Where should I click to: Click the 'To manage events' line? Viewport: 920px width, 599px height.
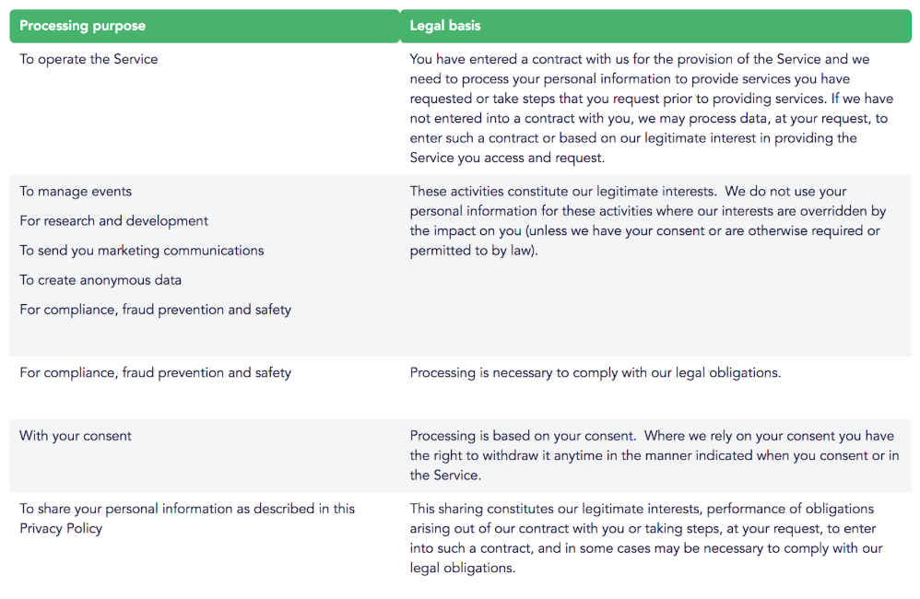pos(76,192)
